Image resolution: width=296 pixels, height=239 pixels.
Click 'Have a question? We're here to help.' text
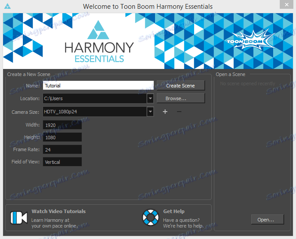[183, 223]
